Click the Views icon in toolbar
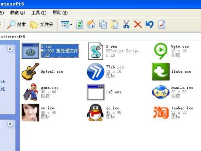The image size is (201, 151). pyautogui.click(x=65, y=24)
